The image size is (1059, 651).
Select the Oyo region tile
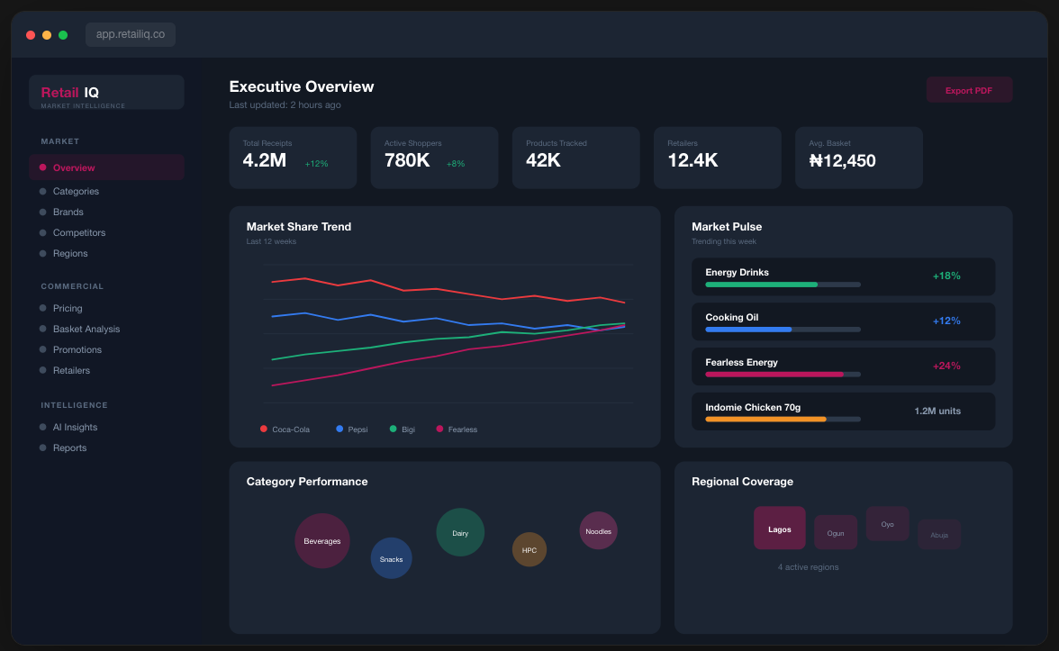point(888,524)
